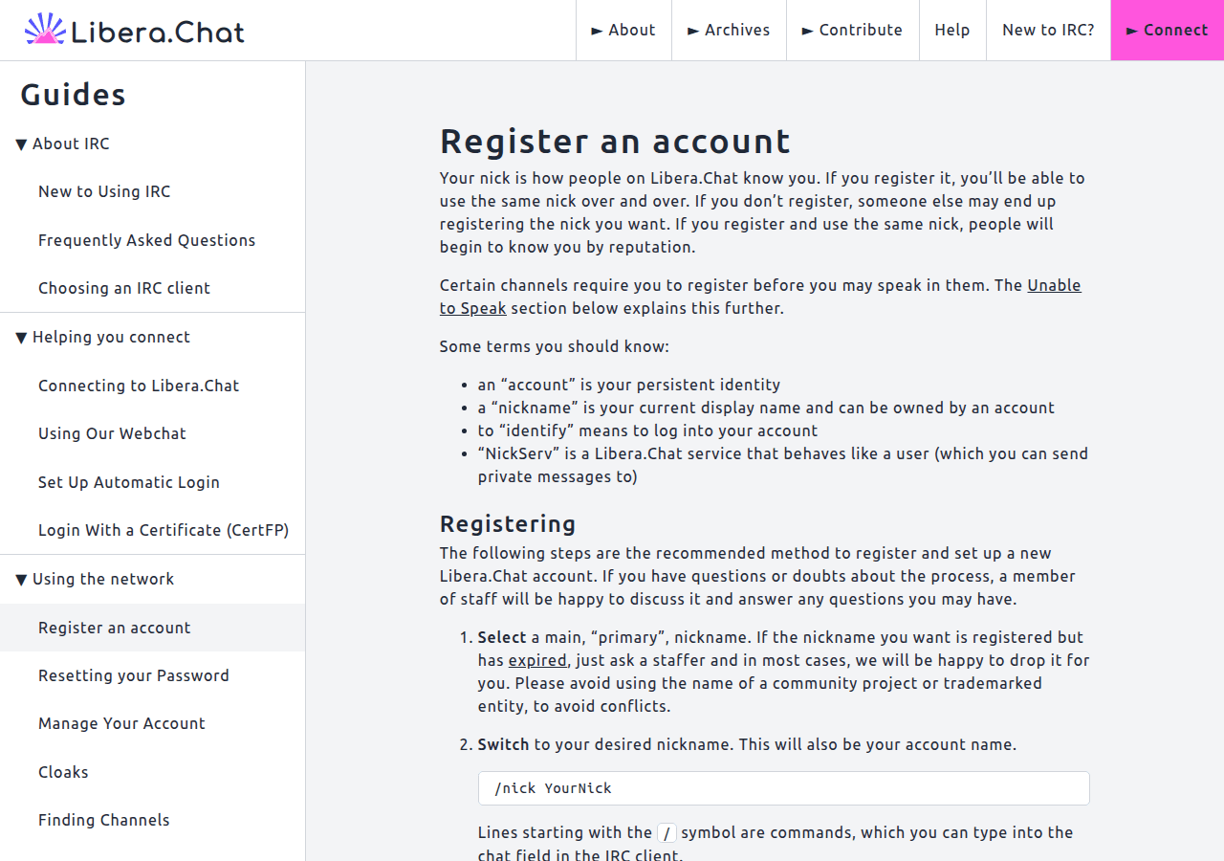The width and height of the screenshot is (1224, 861).
Task: Open the Resetting your Password guide
Action: [x=134, y=675]
